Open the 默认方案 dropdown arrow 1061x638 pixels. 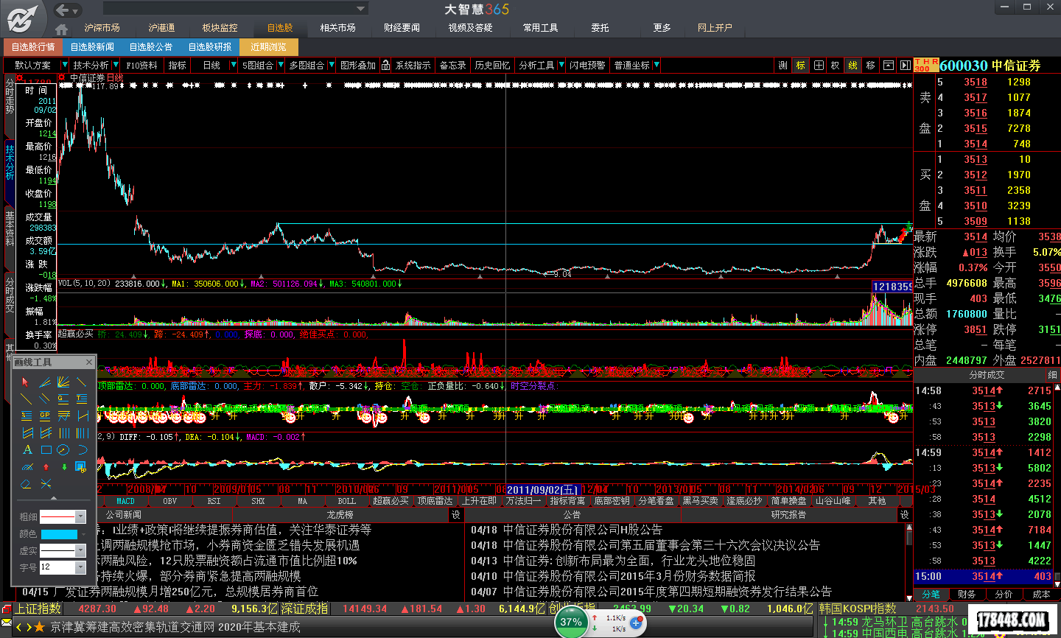[63, 66]
